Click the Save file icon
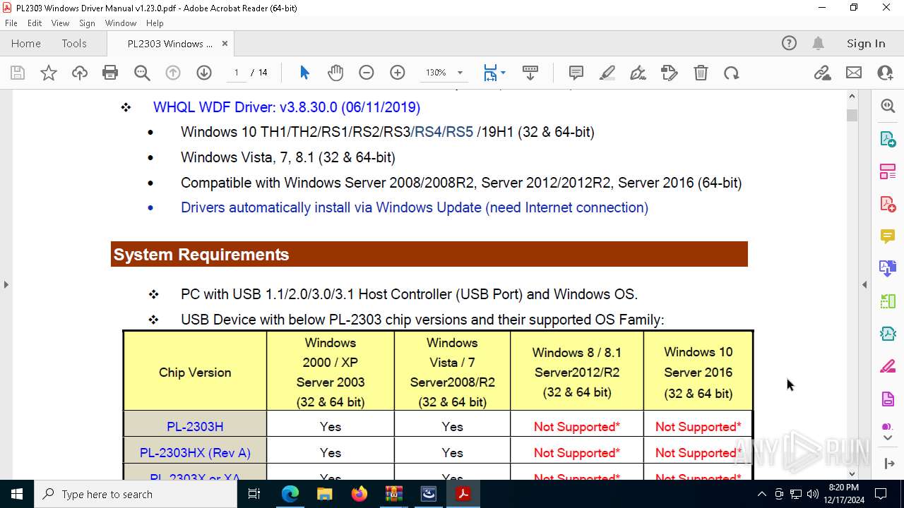The image size is (904, 508). point(18,73)
